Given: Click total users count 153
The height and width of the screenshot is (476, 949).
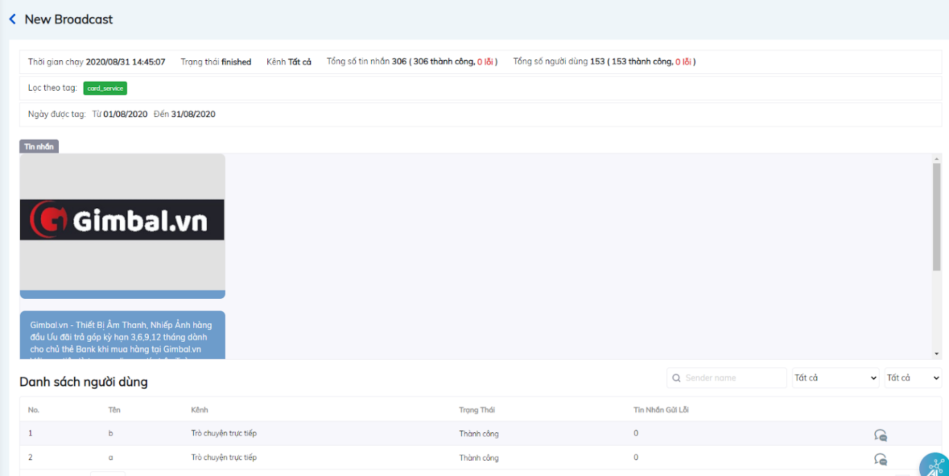Looking at the screenshot, I should point(598,62).
